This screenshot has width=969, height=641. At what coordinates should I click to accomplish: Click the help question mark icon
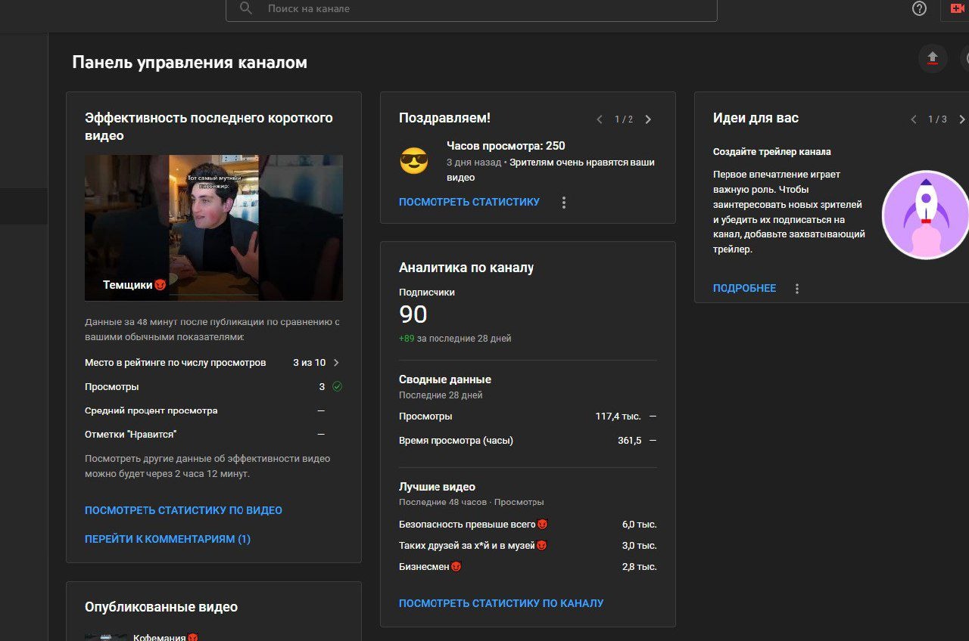tap(919, 8)
